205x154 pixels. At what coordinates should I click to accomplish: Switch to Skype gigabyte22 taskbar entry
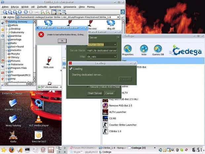[84, 152]
